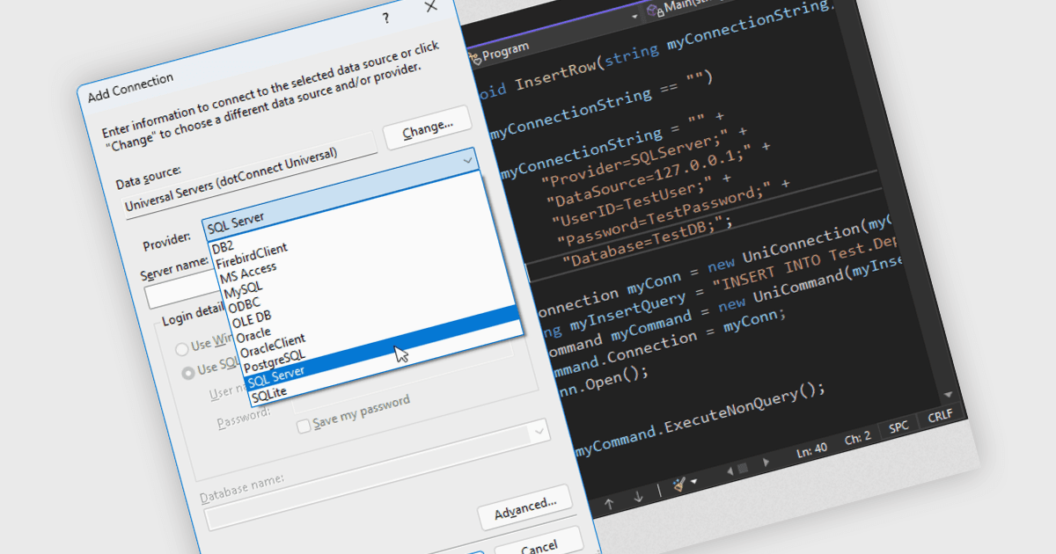
Task: Choose ODBC from the provider list
Action: click(244, 305)
